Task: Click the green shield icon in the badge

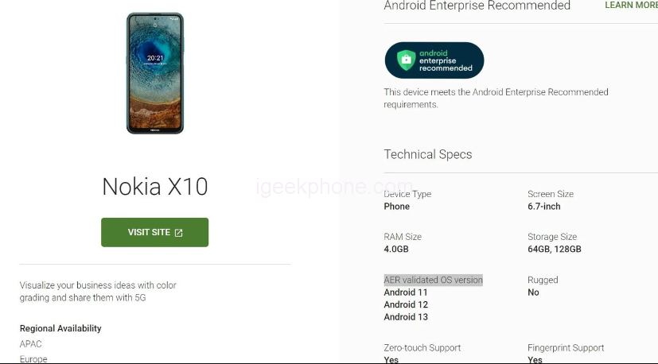Action: tap(407, 60)
